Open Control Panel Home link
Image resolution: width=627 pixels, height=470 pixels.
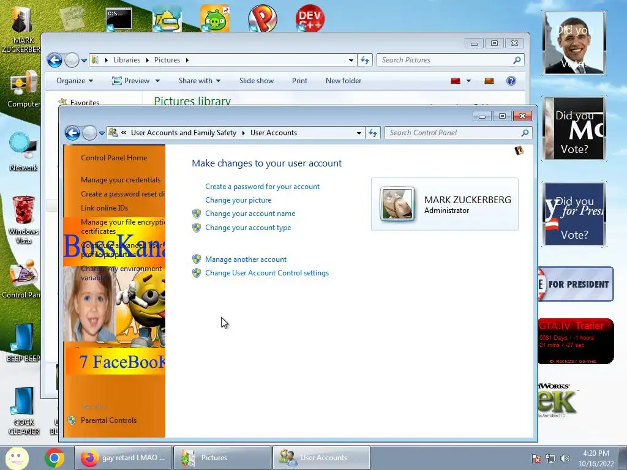click(114, 158)
